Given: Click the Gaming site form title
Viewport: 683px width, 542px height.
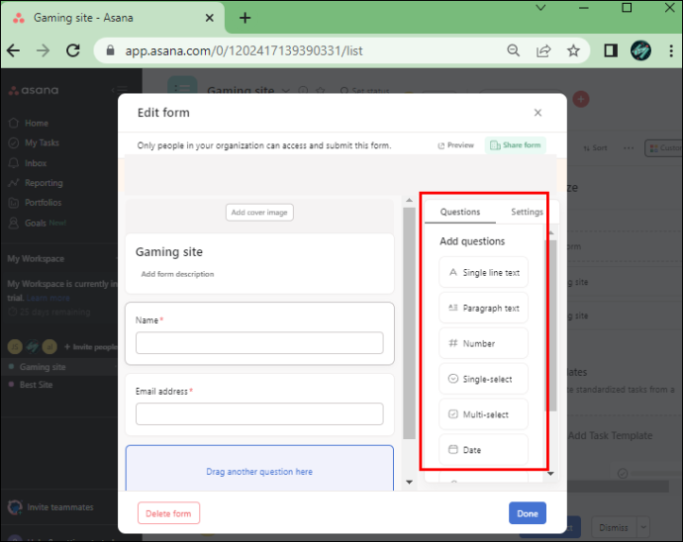Looking at the screenshot, I should click(x=169, y=252).
